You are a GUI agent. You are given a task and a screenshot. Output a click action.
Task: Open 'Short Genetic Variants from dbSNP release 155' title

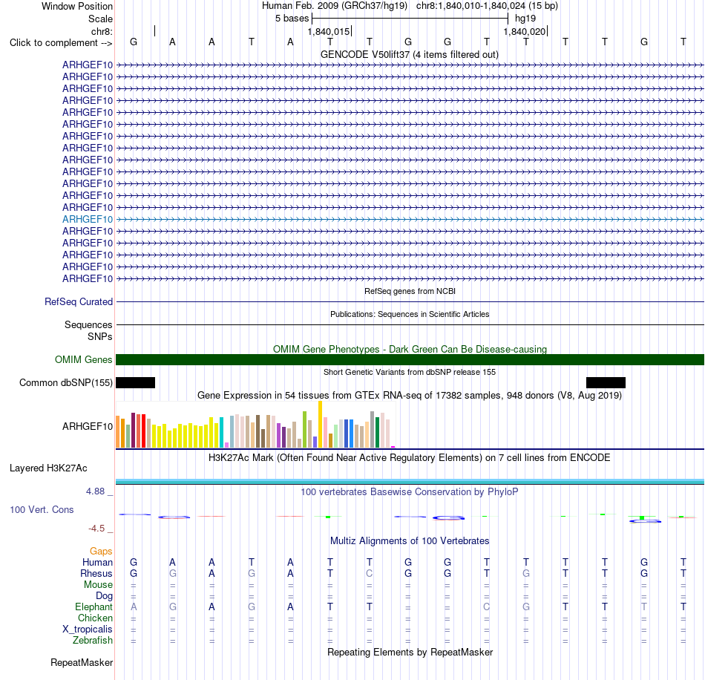click(410, 372)
